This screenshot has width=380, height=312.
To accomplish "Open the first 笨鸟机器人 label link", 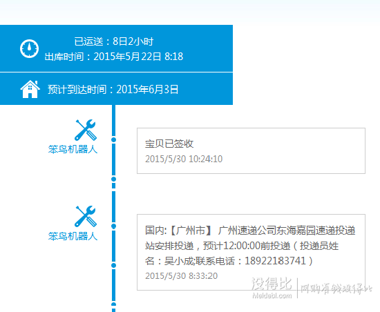I will pos(73,149).
